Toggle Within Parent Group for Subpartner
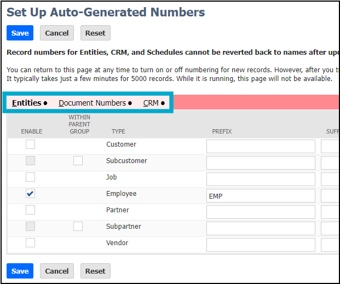The image size is (340, 284). coord(78,227)
